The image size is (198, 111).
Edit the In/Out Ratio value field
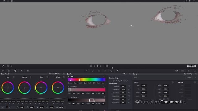point(123,103)
